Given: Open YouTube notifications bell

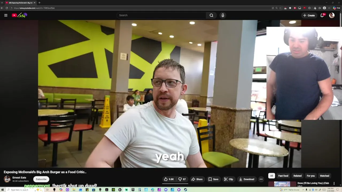Looking at the screenshot, I should pos(322,15).
